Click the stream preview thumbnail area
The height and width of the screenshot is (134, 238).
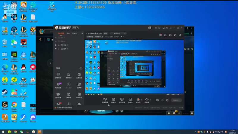coord(134,68)
